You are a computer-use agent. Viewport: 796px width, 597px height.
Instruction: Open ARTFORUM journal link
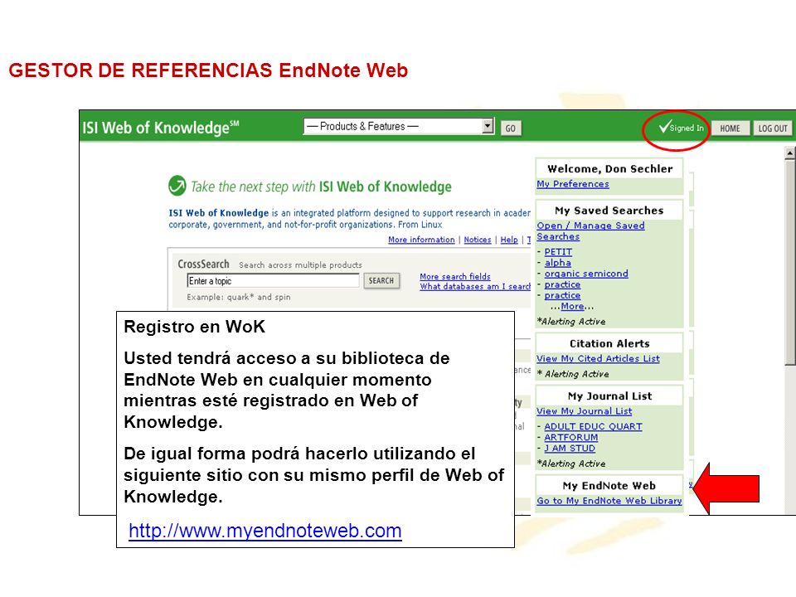[x=571, y=437]
